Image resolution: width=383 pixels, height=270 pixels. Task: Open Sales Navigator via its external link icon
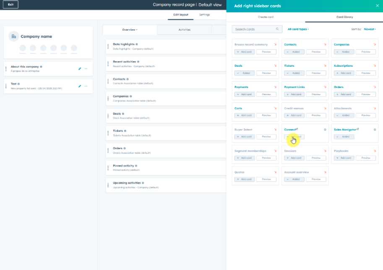pos(358,129)
